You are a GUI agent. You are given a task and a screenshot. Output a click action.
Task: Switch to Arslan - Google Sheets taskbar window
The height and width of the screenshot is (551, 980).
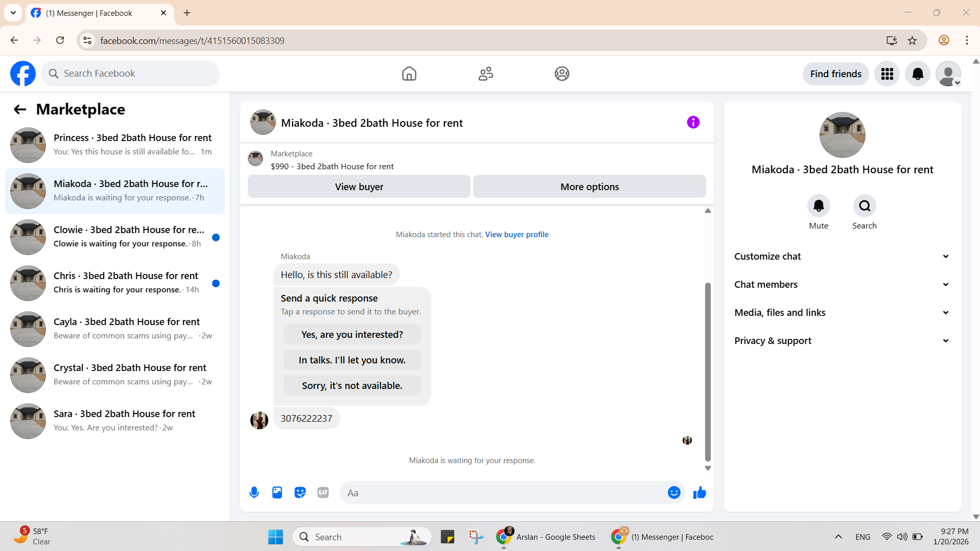(546, 537)
